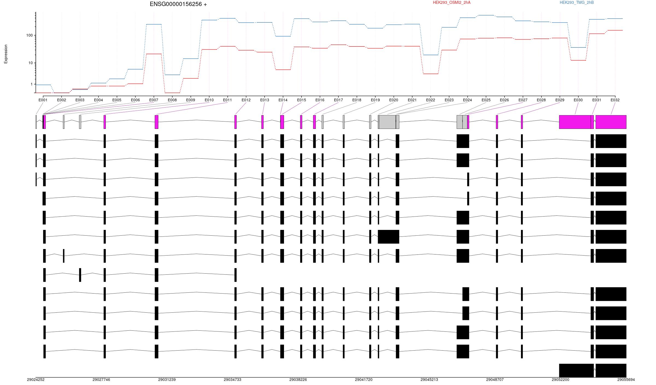Image resolution: width=656 pixels, height=385 pixels.
Task: Click exon label E032
Action: click(x=615, y=100)
